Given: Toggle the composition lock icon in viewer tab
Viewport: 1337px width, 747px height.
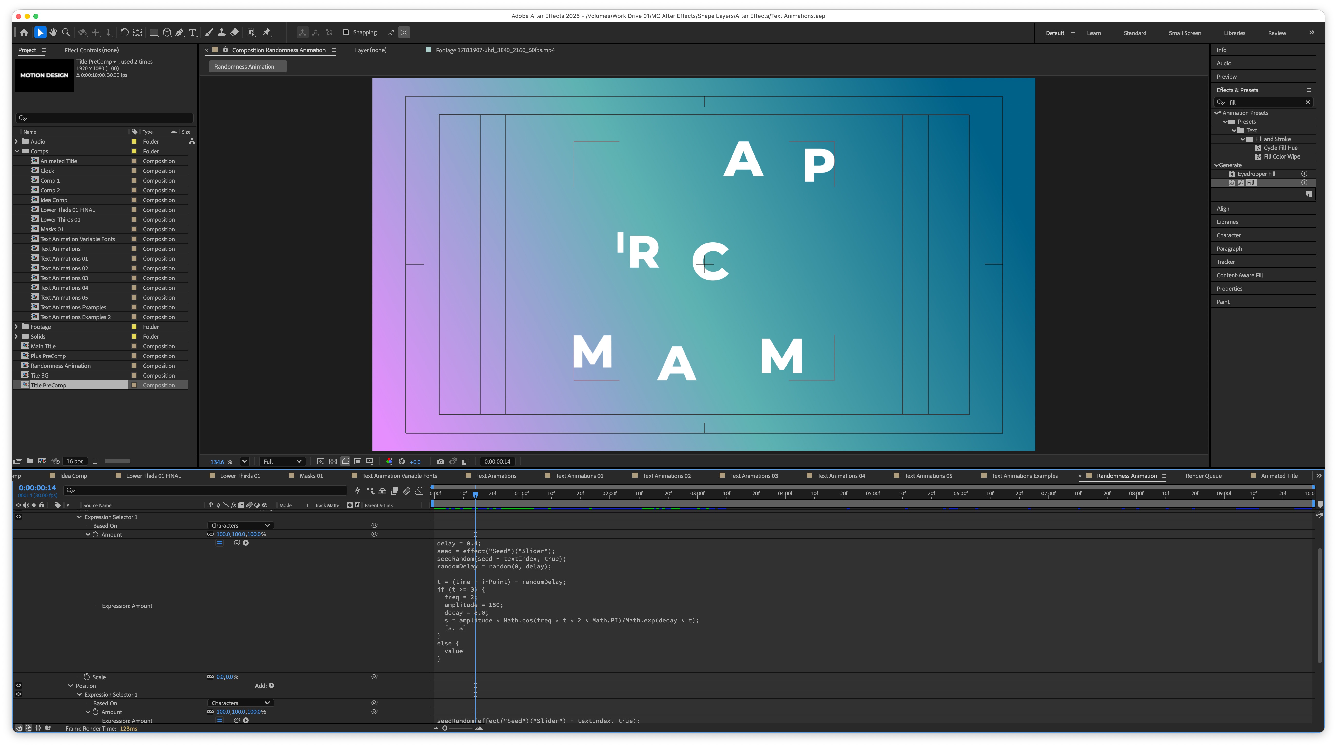Looking at the screenshot, I should click(x=225, y=50).
